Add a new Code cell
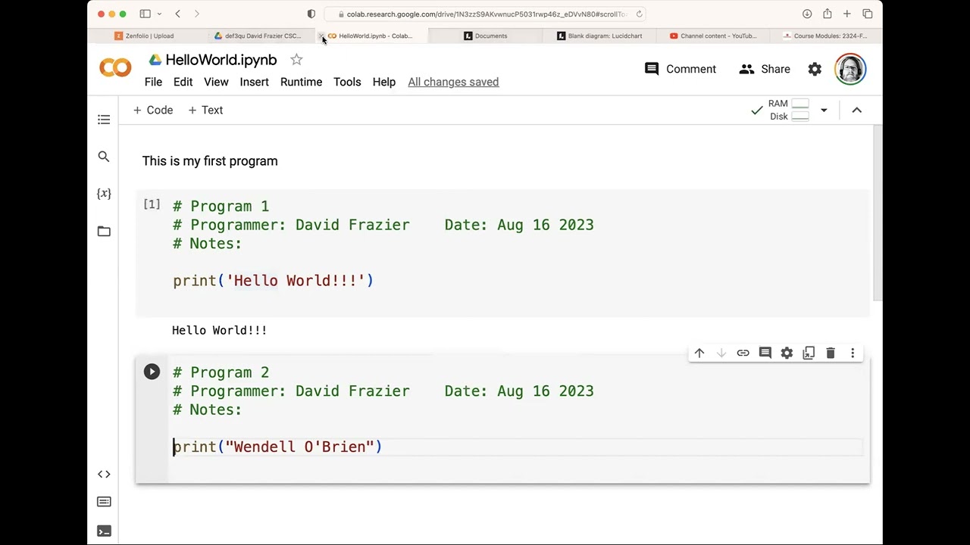 coord(153,110)
